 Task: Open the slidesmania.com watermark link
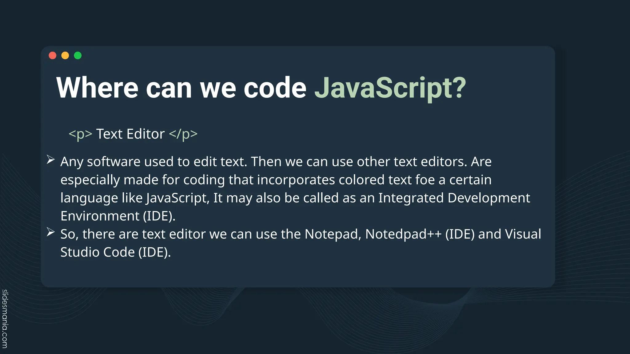pos(5,319)
